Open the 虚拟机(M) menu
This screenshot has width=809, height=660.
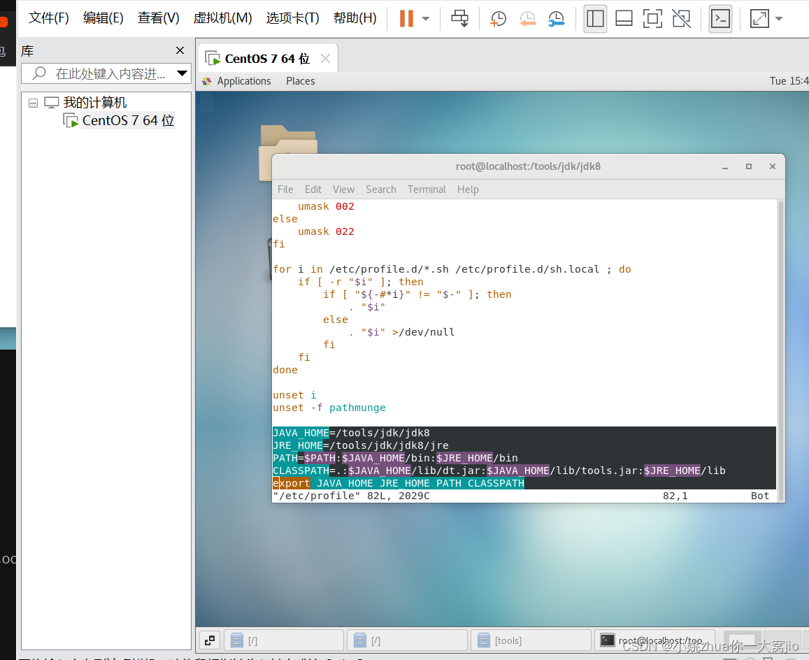pyautogui.click(x=222, y=17)
